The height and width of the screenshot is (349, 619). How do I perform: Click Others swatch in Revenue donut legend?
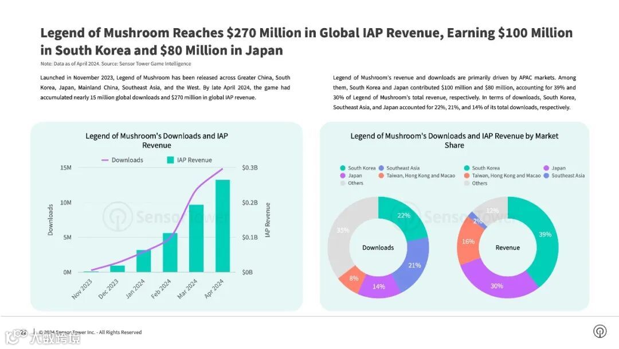click(467, 183)
